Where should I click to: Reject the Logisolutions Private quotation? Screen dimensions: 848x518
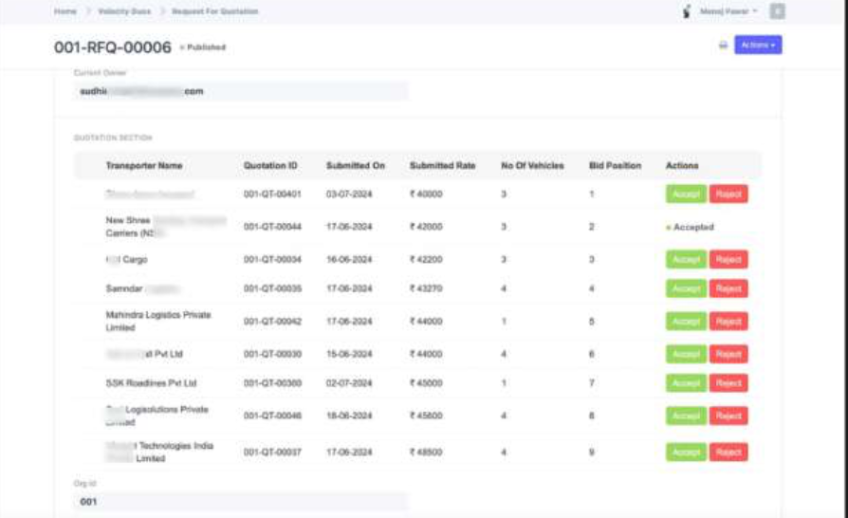[728, 416]
